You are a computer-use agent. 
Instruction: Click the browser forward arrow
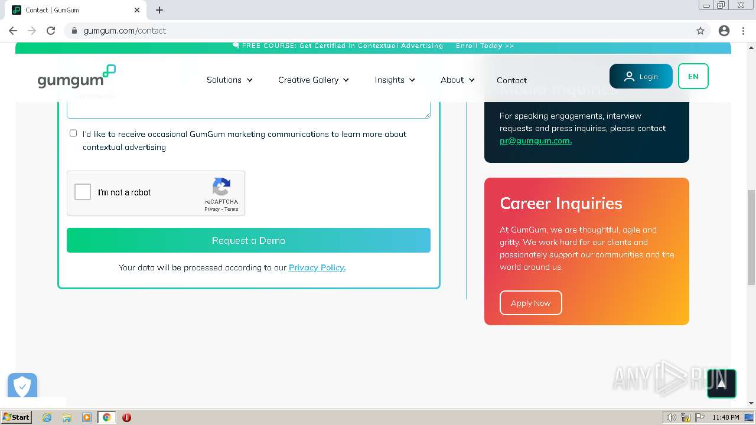point(32,31)
